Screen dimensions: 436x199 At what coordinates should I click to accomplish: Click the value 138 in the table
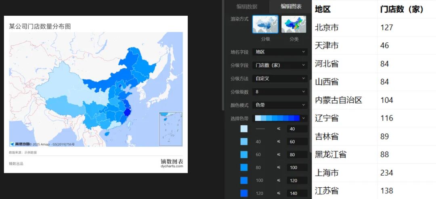click(x=386, y=191)
